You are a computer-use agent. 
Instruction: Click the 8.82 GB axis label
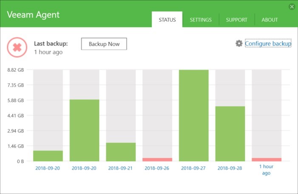pos(16,70)
